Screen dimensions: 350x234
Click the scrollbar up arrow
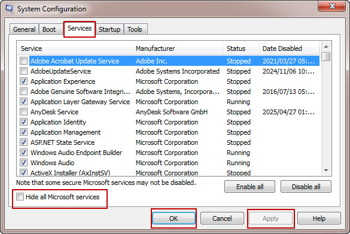(x=326, y=47)
